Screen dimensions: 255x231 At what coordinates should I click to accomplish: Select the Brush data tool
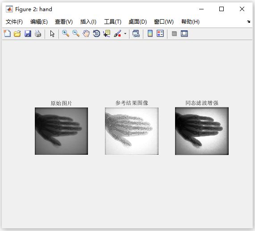pos(117,33)
